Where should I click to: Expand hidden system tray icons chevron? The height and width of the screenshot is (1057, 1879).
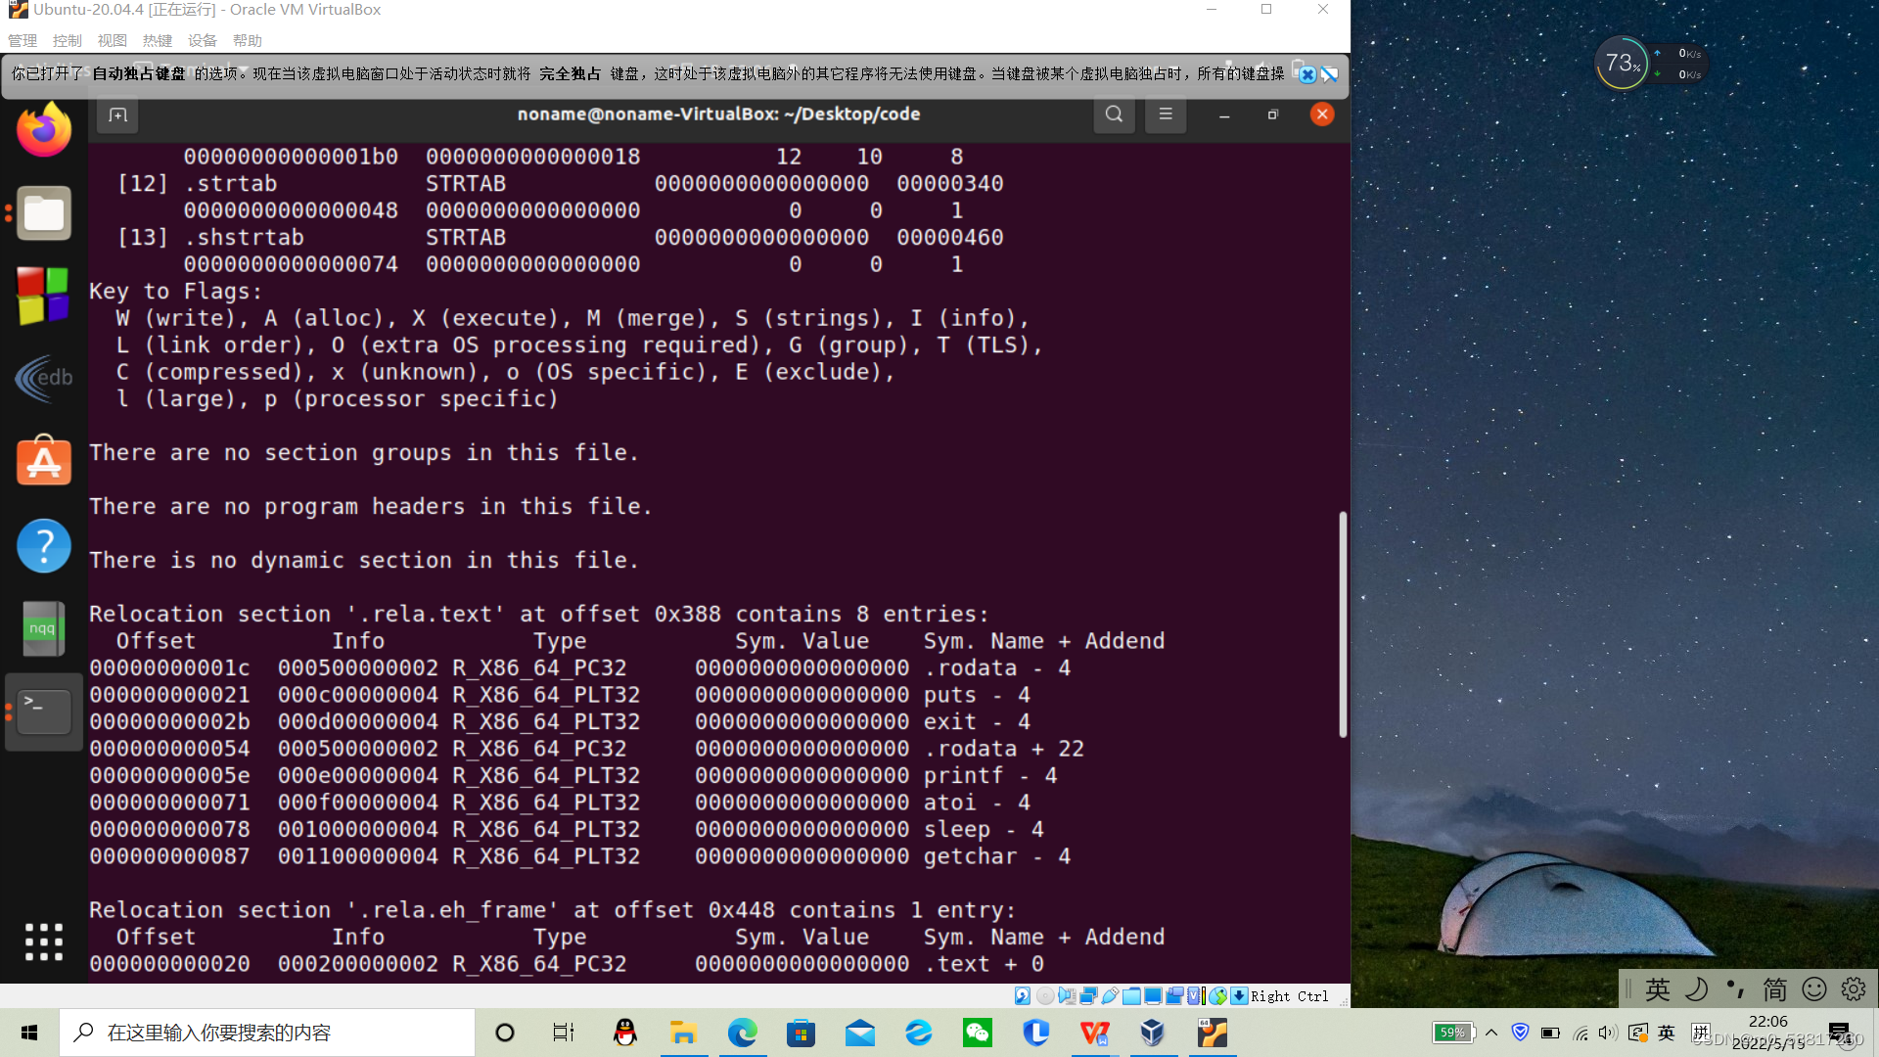pyautogui.click(x=1491, y=1033)
